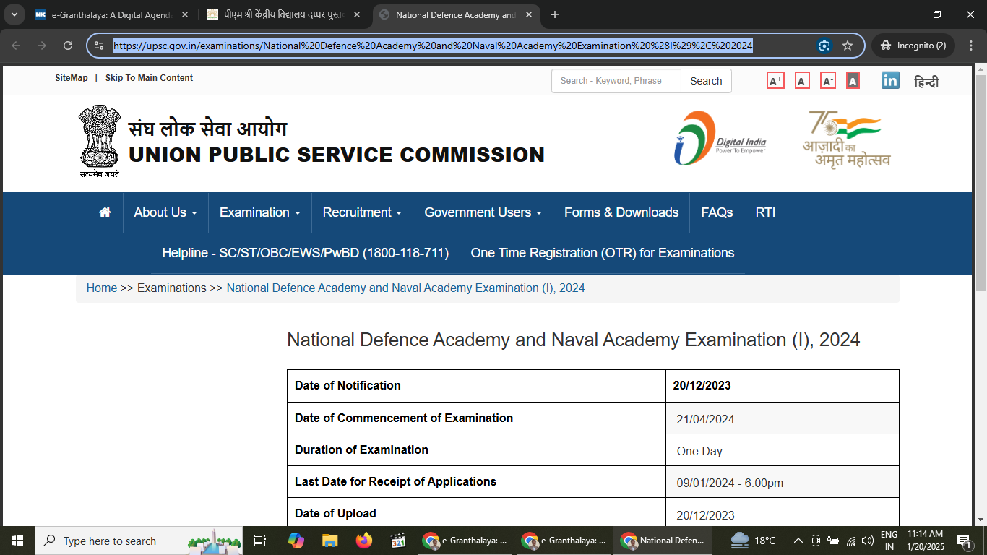Select the 09/01/2024 - 6:00pm cell
Screen dimensions: 987x555
pos(783,482)
